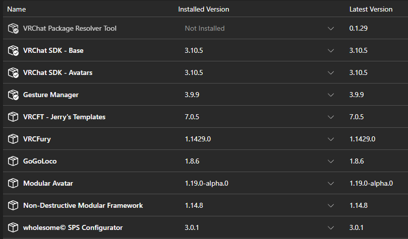Click the Modular Avatar package icon
408x239 pixels.
(x=13, y=183)
